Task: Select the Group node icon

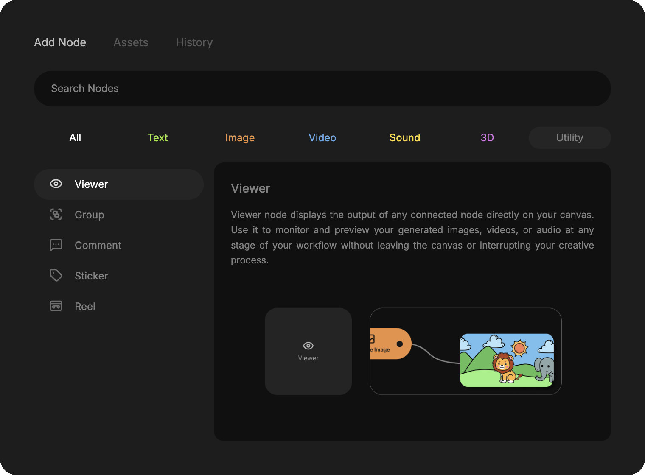Action: (56, 215)
